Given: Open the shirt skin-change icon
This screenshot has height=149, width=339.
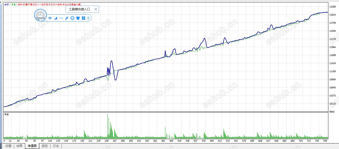Looking at the screenshot, I should point(78,18).
